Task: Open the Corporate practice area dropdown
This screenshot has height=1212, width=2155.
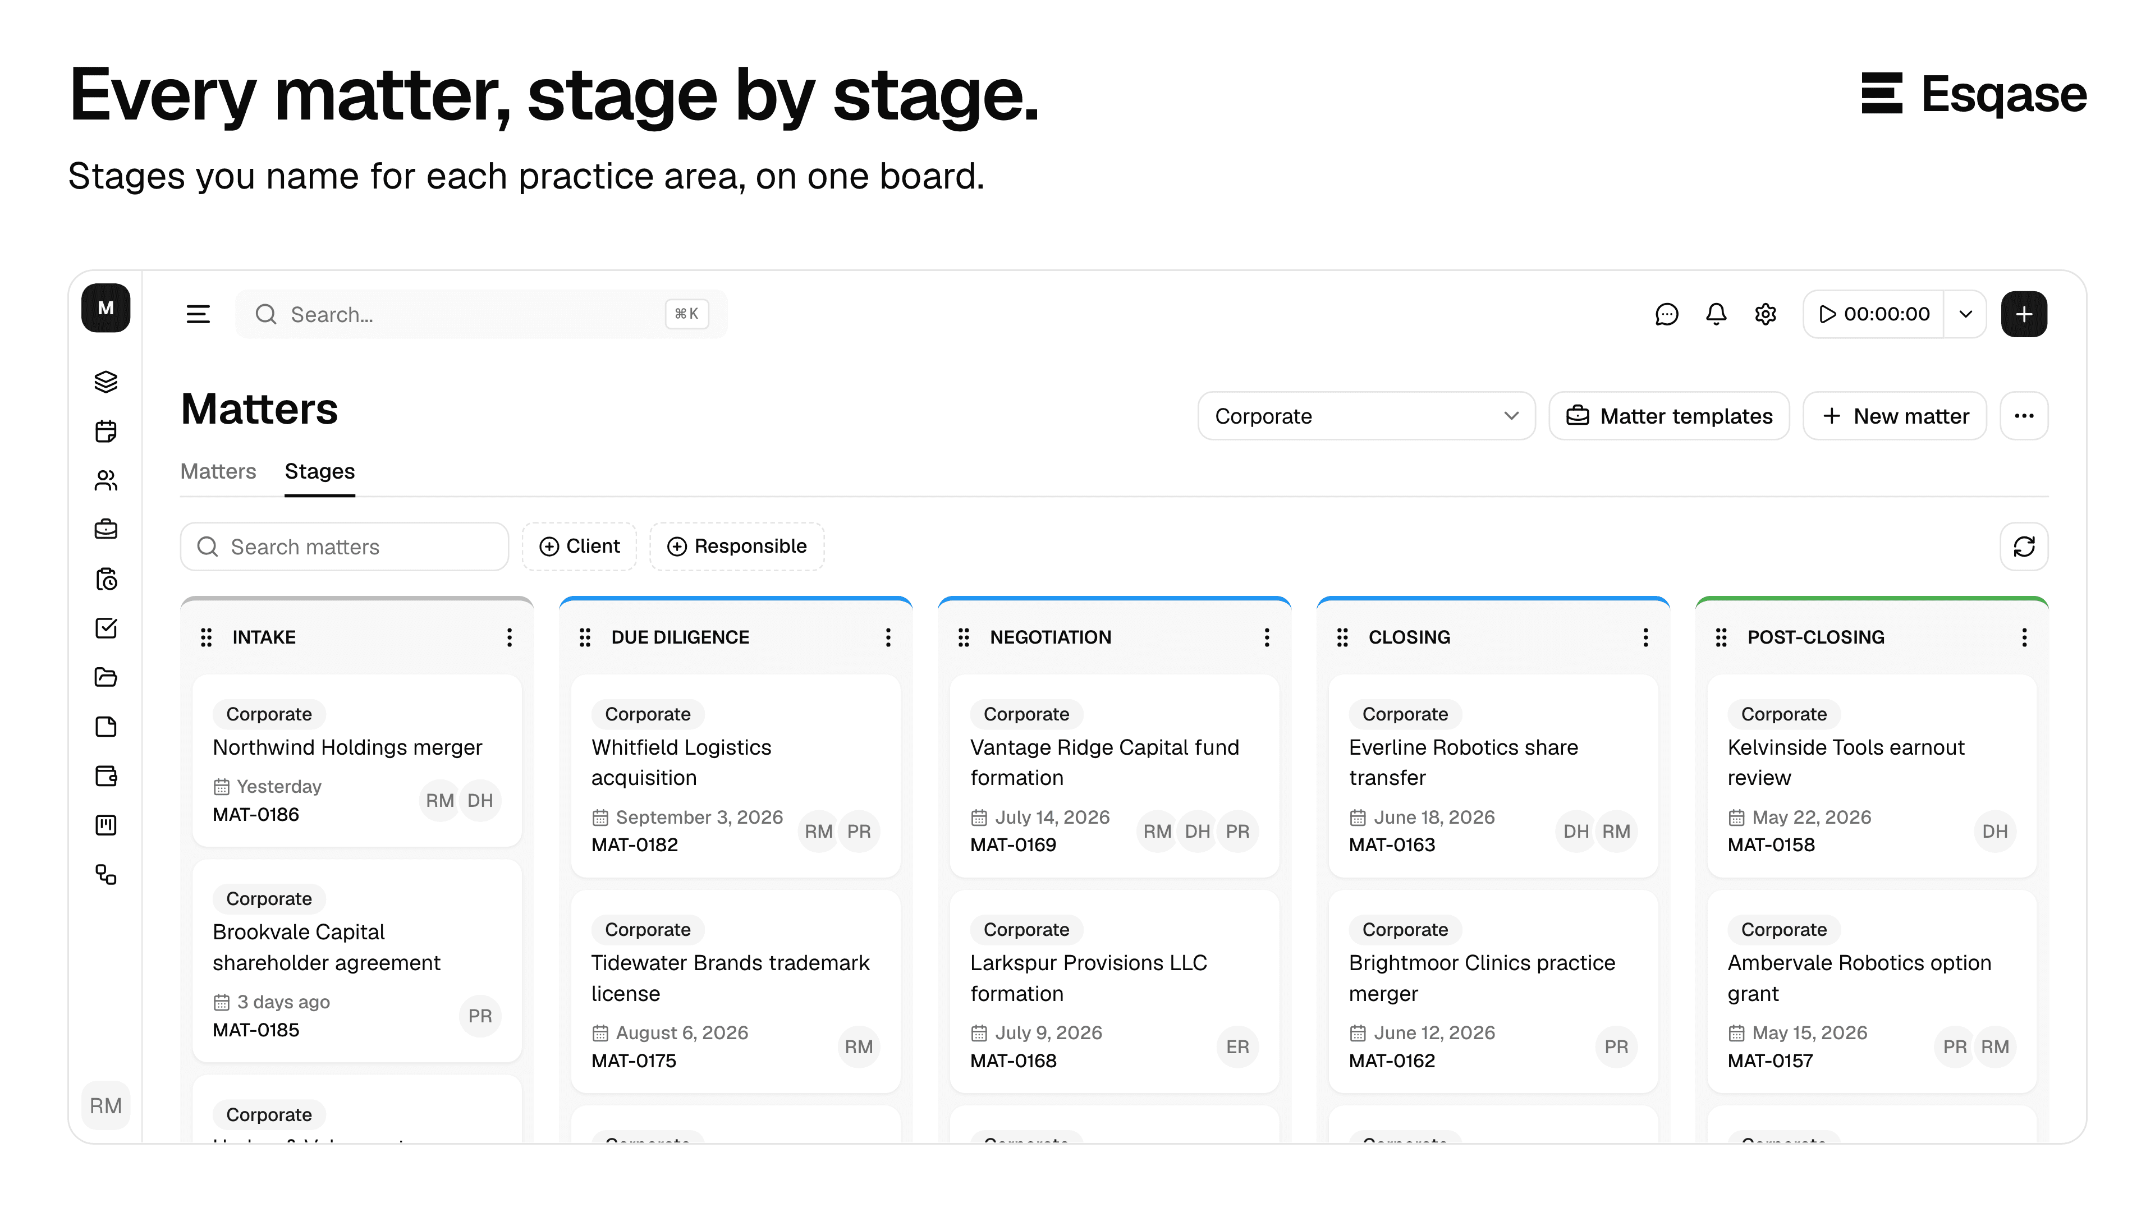Action: point(1366,416)
